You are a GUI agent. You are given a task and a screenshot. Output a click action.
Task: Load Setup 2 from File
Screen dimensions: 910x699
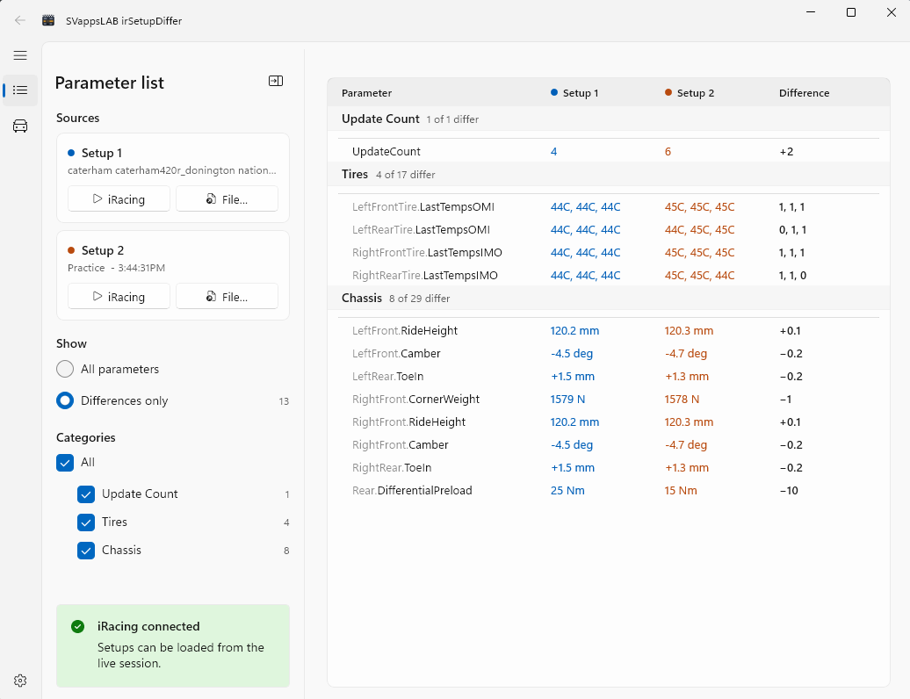pos(227,297)
